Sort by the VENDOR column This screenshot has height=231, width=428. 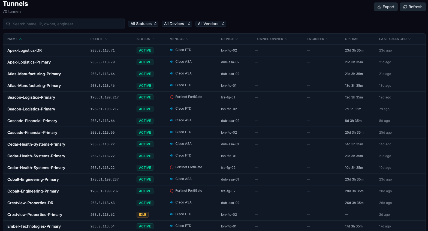[179, 39]
